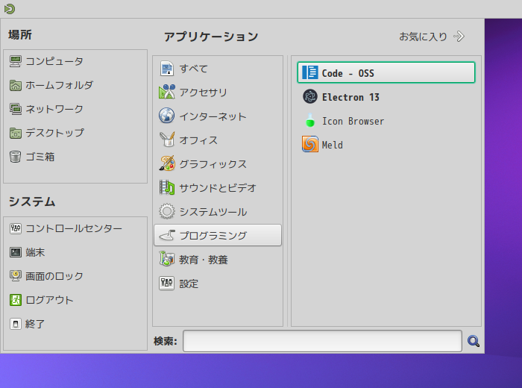522x388 pixels.
Task: Select the アクセサリ category label
Action: tap(203, 93)
